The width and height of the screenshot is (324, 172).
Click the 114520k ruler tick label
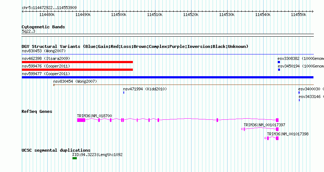(x=191, y=15)
